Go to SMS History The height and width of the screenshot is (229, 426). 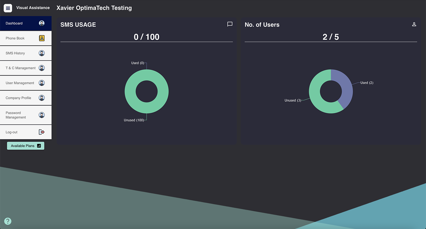point(26,53)
